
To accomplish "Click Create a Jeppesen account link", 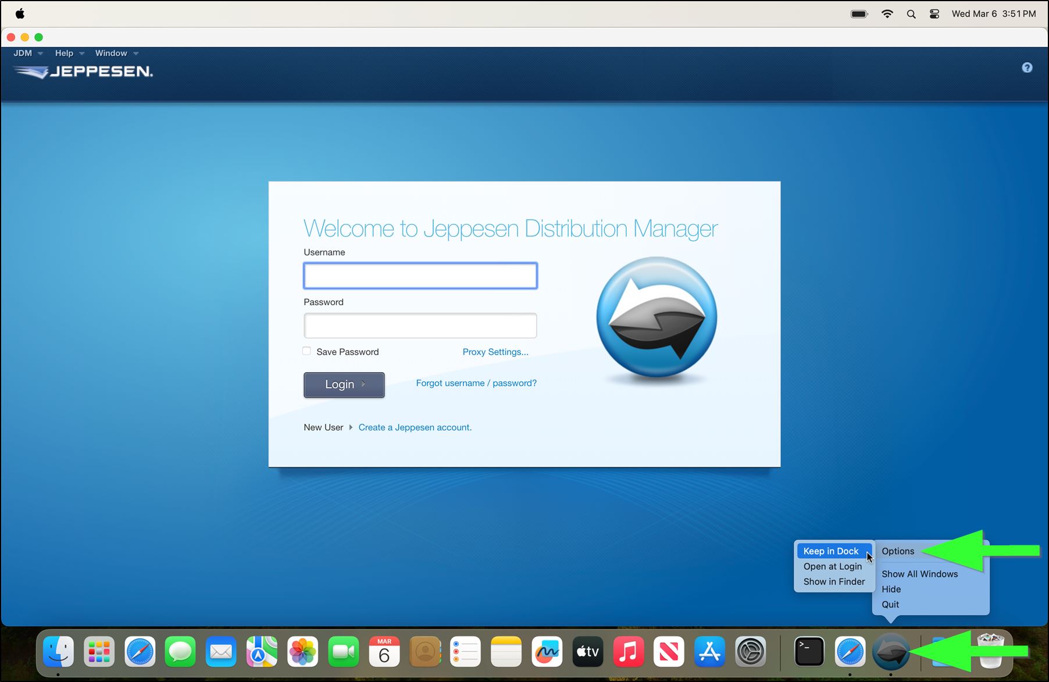I will point(415,427).
